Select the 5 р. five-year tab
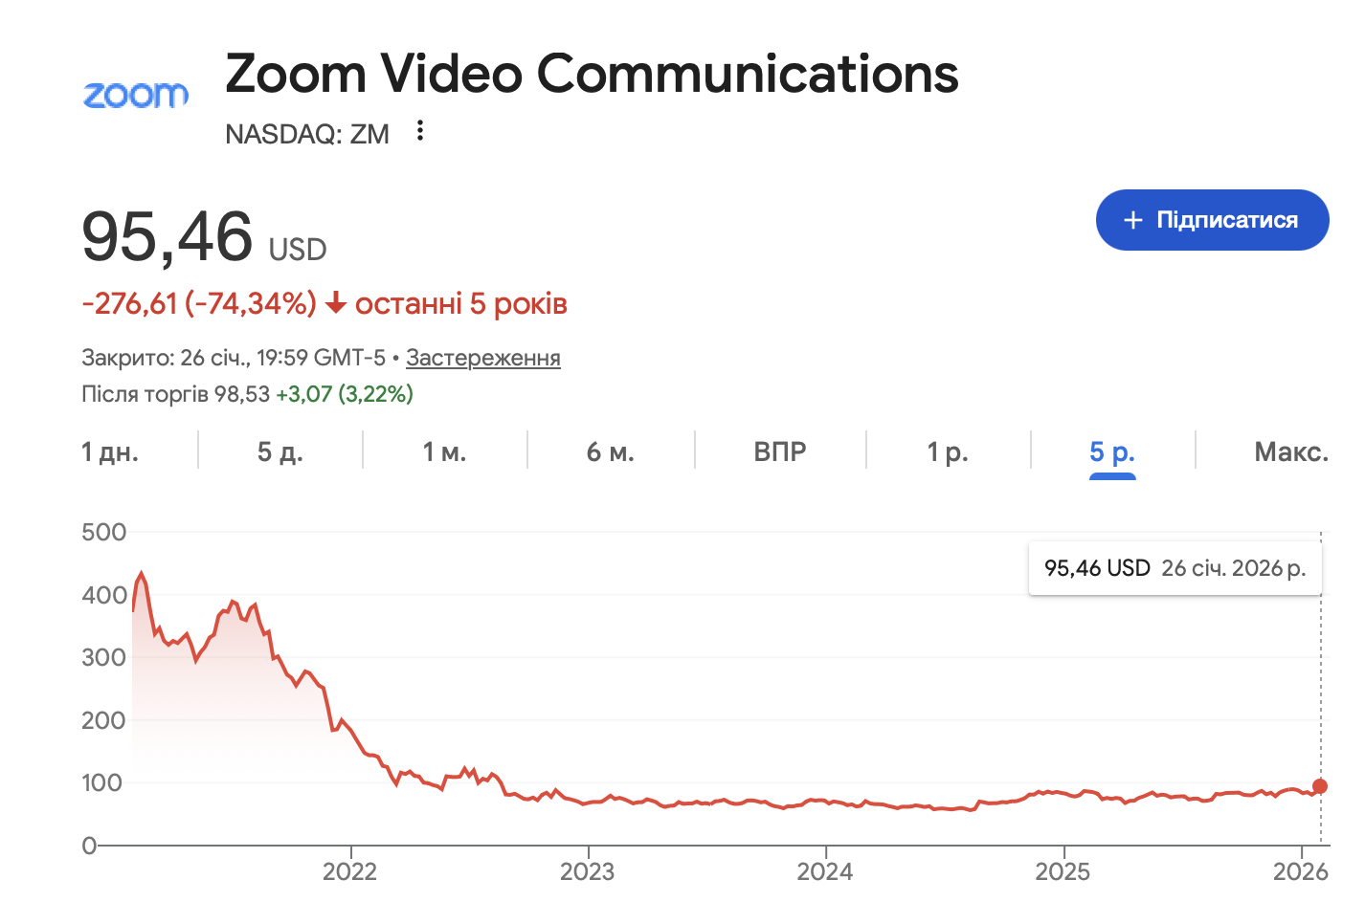 (x=1112, y=451)
